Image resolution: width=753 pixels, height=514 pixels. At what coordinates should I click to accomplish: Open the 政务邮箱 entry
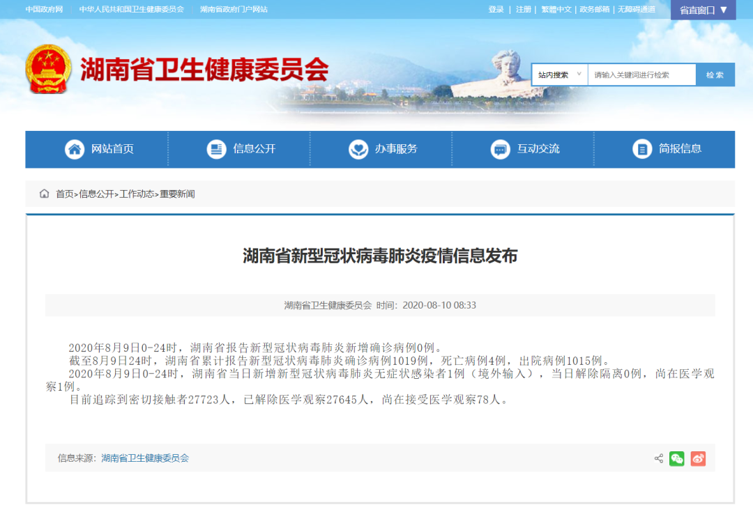point(594,10)
